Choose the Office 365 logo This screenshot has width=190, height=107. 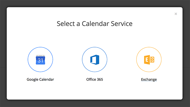pos(95,60)
